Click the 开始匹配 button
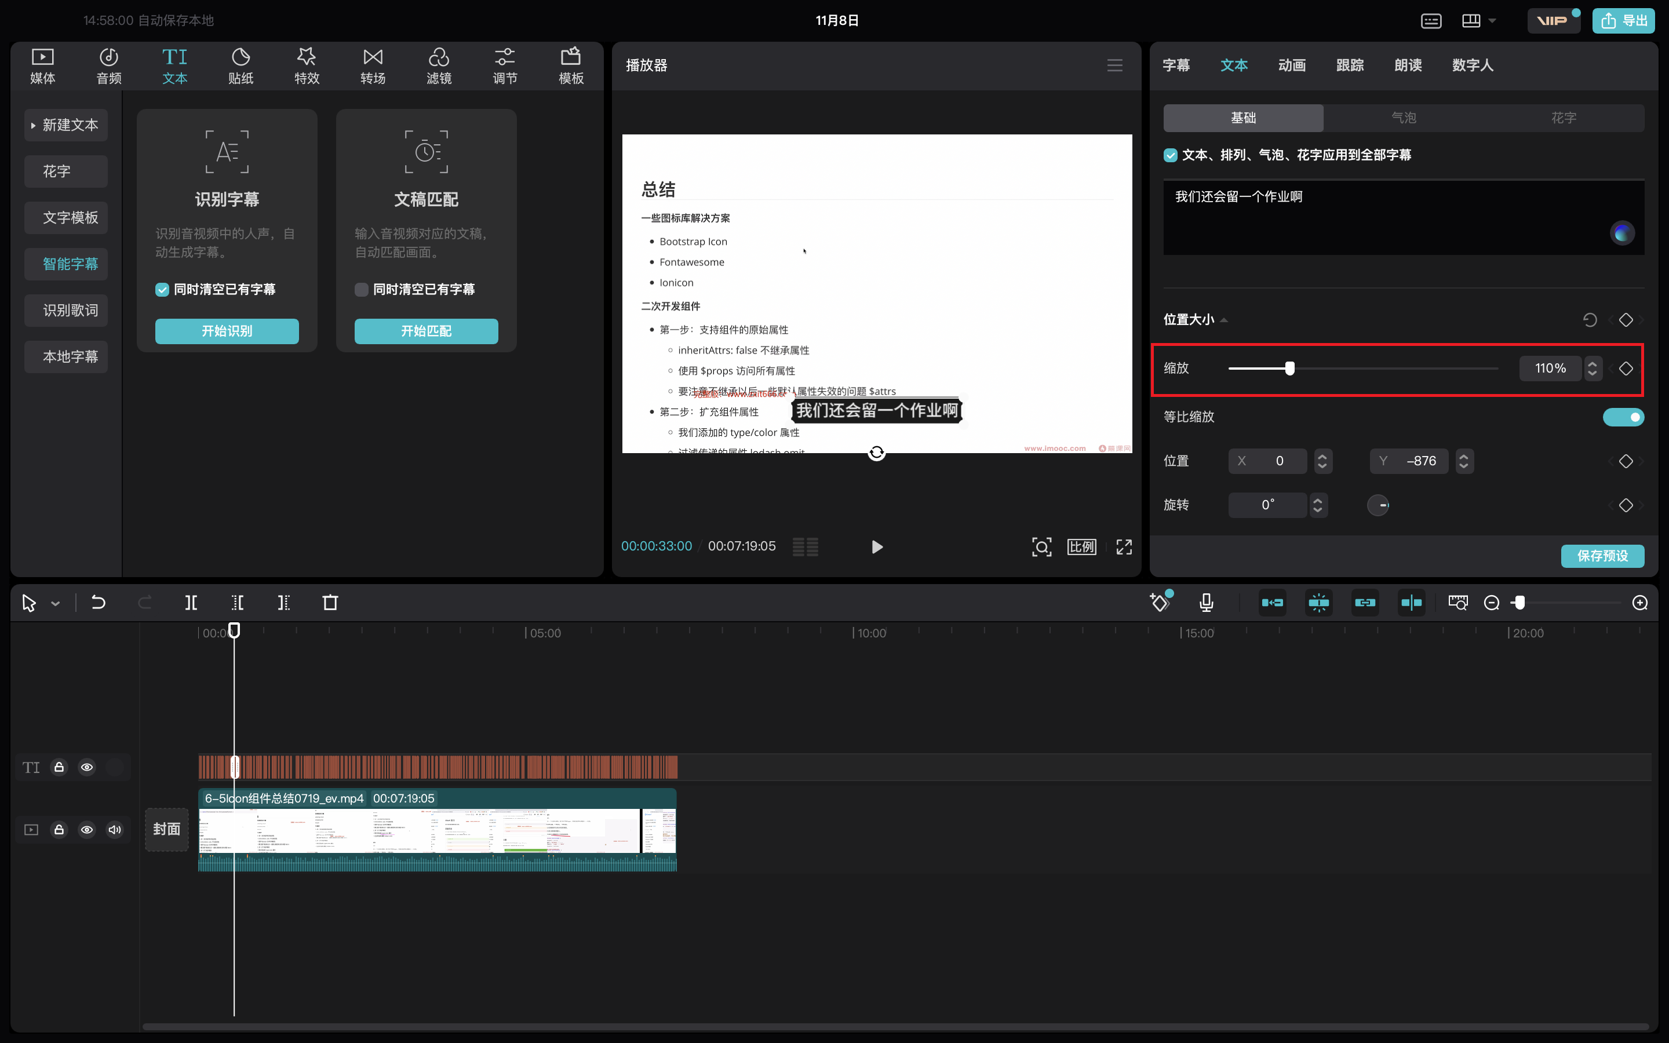Image resolution: width=1669 pixels, height=1043 pixels. click(426, 331)
